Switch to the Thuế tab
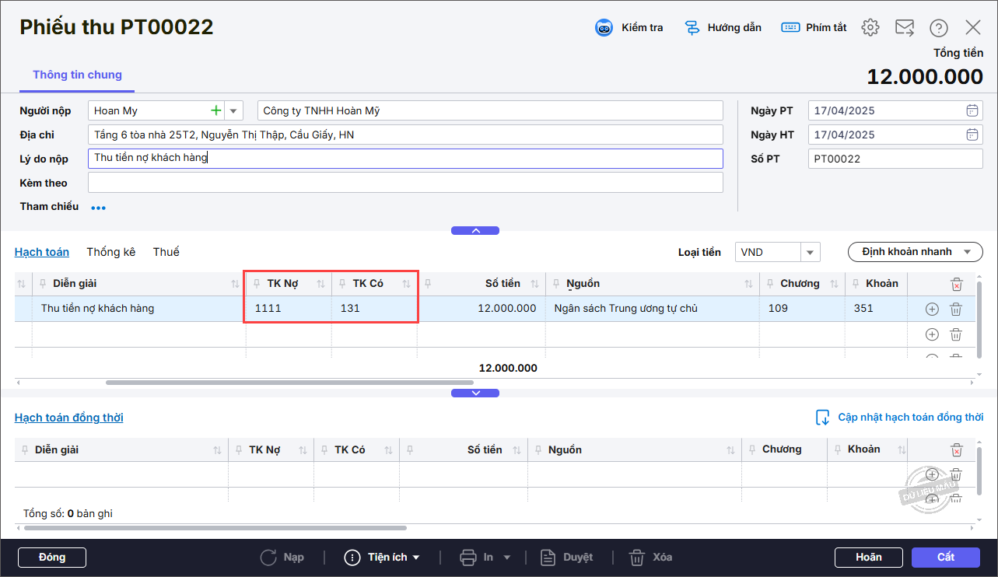 point(166,252)
